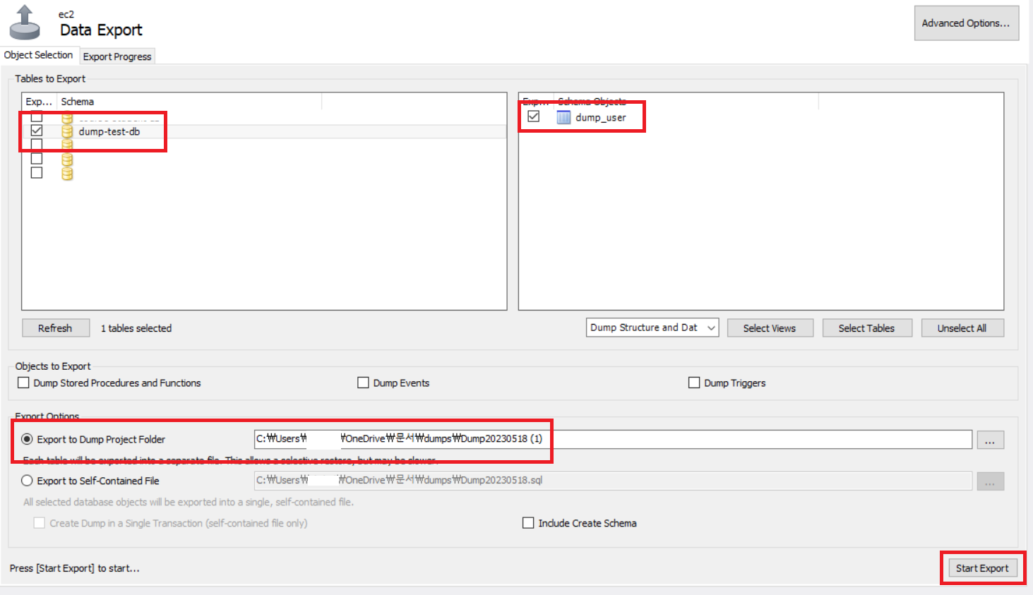Open Advanced Options
The height and width of the screenshot is (595, 1033).
pyautogui.click(x=966, y=23)
